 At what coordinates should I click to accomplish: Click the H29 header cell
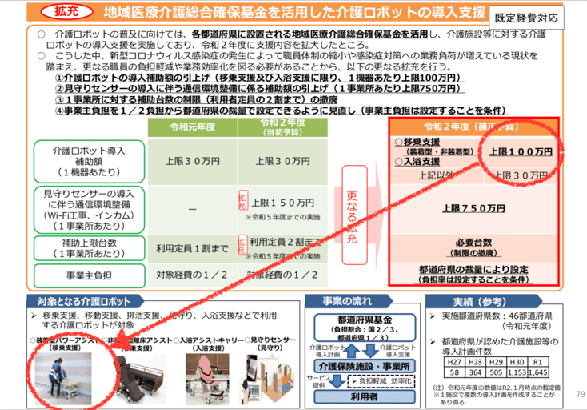pos(496,362)
